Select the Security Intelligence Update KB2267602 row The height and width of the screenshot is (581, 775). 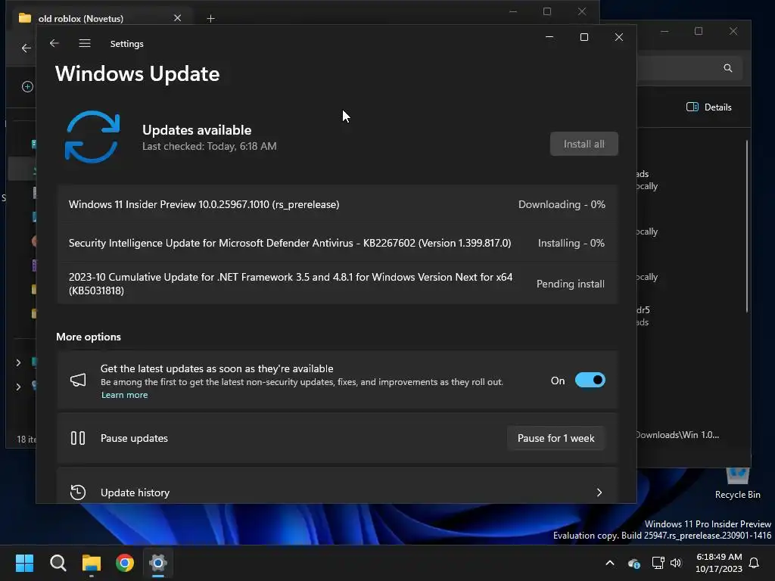[x=337, y=243]
